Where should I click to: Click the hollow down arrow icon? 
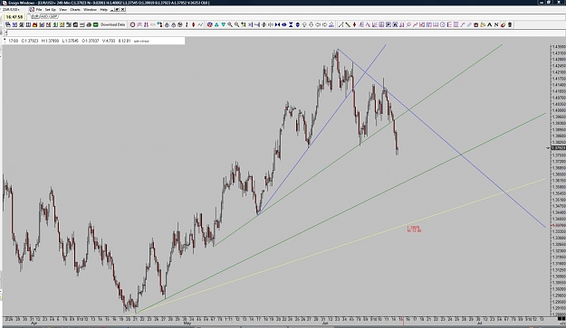click(311, 24)
